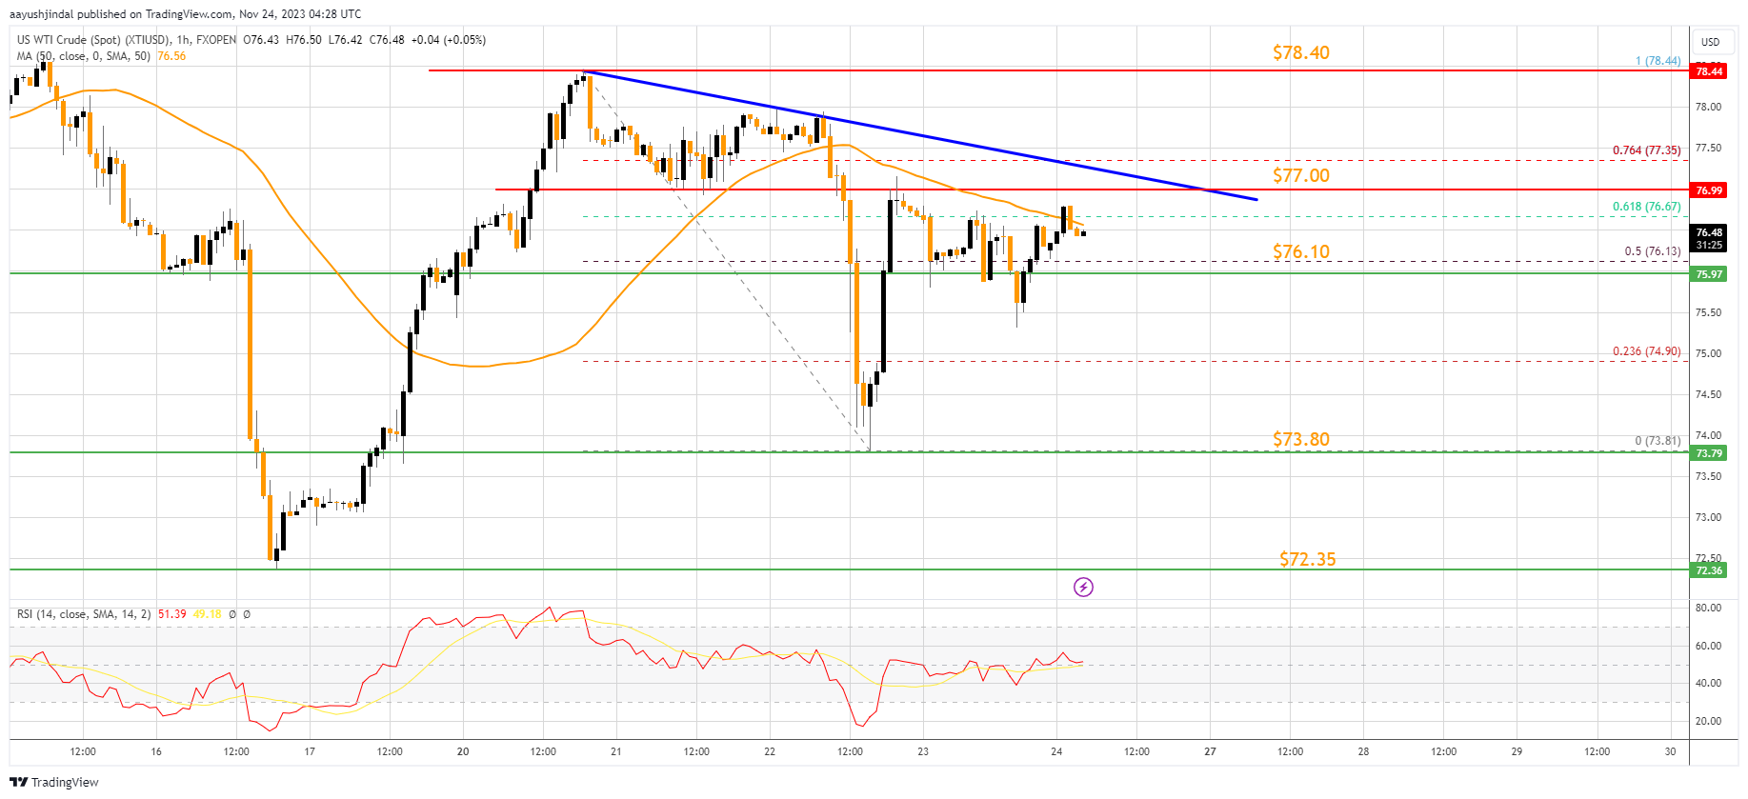Click the current price 76.48 axis tag

tap(1709, 238)
